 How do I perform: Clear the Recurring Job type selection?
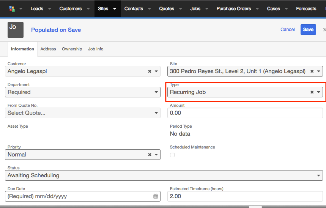point(312,92)
